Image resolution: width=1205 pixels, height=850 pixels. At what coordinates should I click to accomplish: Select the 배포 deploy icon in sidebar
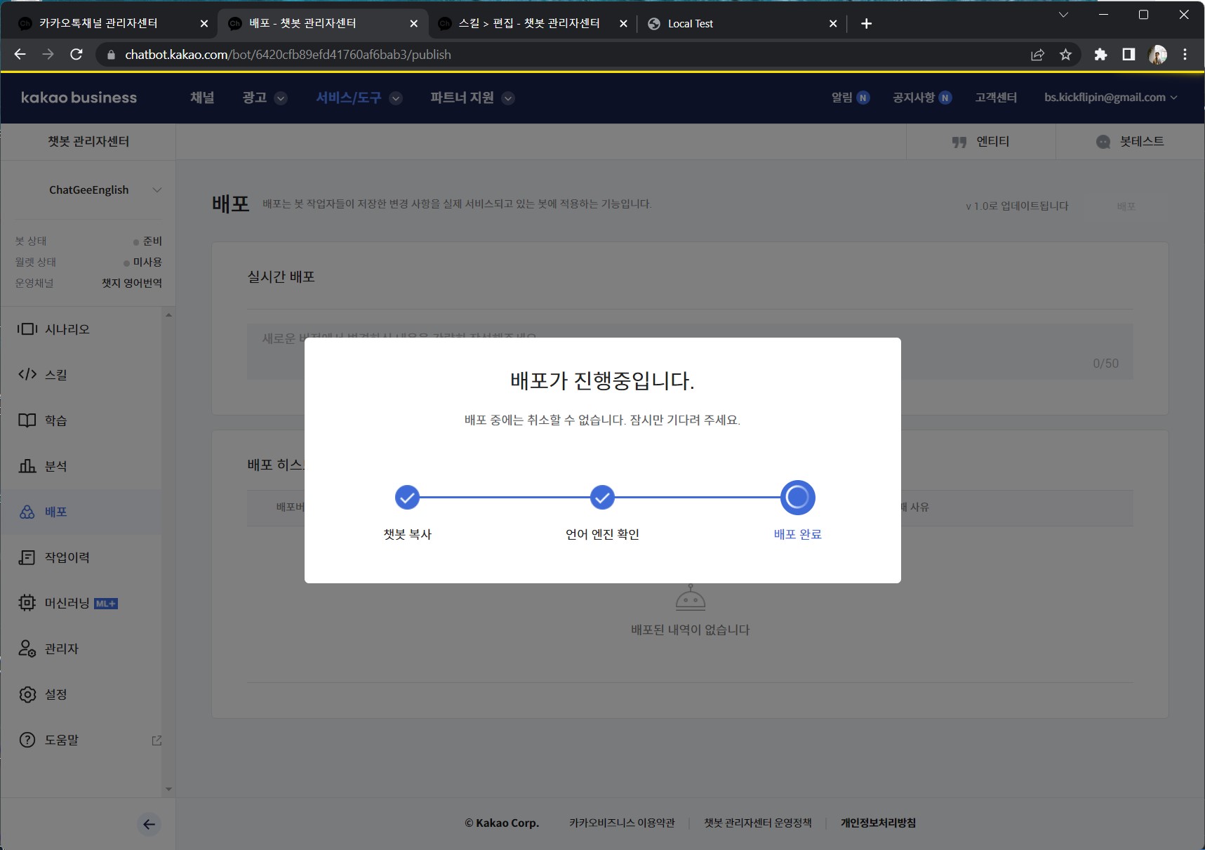pos(27,512)
